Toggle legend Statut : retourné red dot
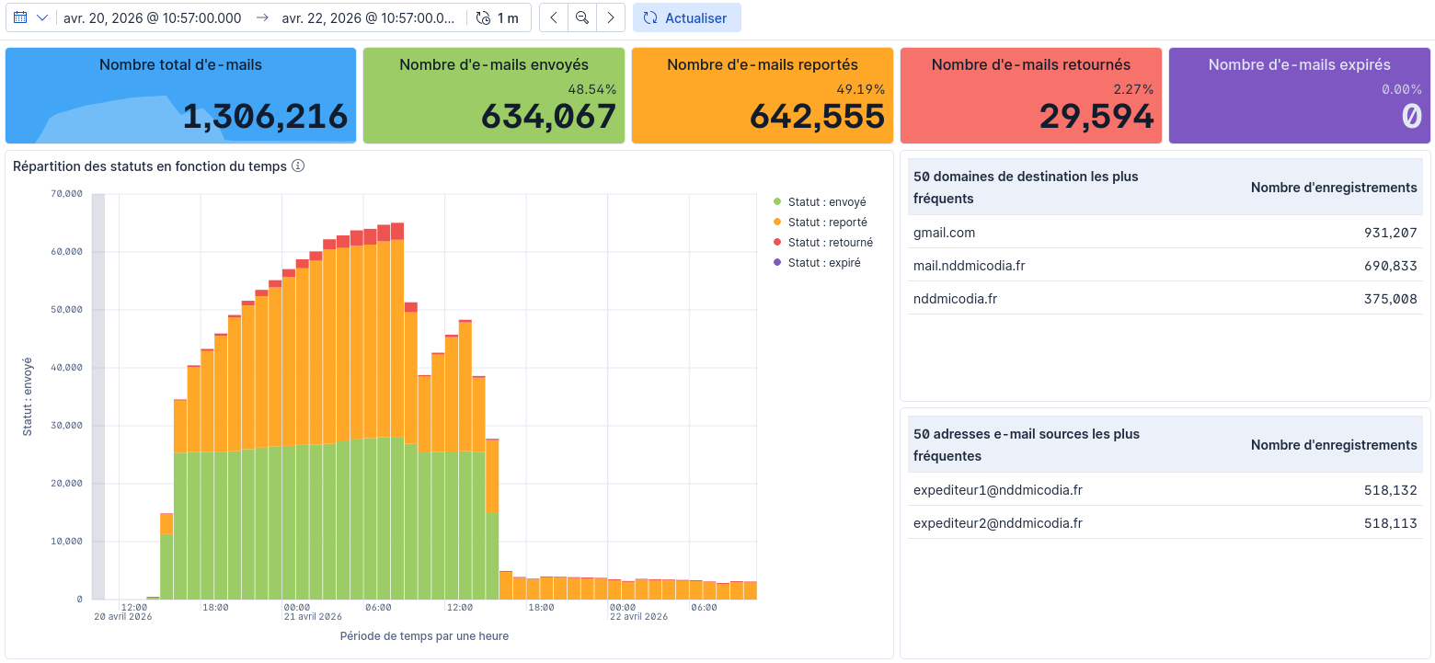 coord(777,242)
